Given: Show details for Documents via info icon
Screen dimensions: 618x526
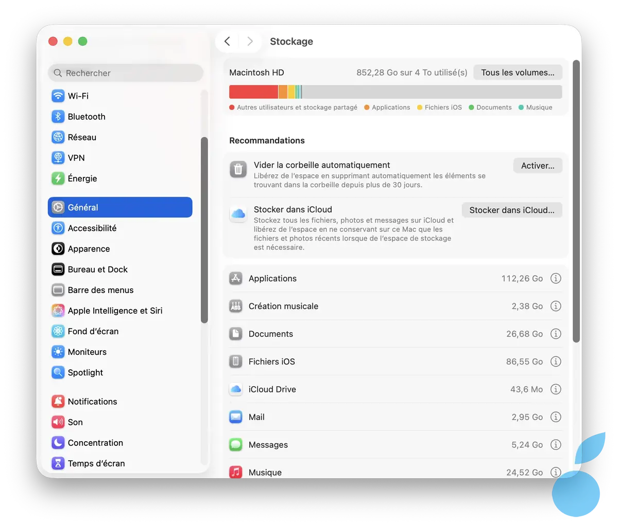Looking at the screenshot, I should pyautogui.click(x=555, y=334).
